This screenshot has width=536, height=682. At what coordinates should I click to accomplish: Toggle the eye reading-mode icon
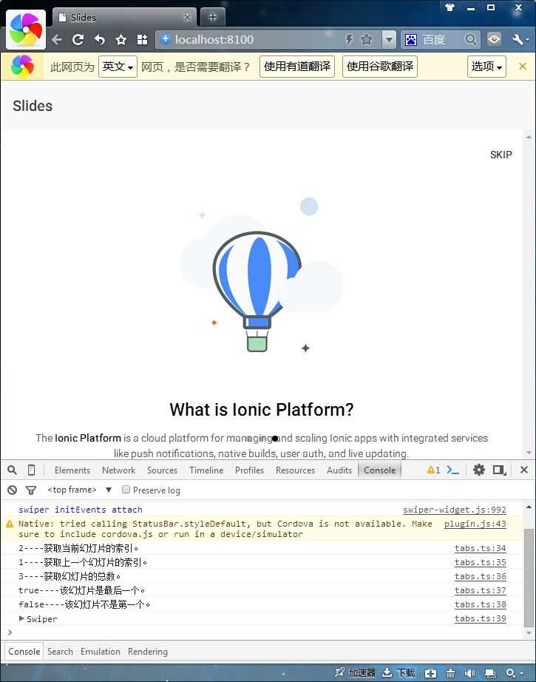[494, 40]
